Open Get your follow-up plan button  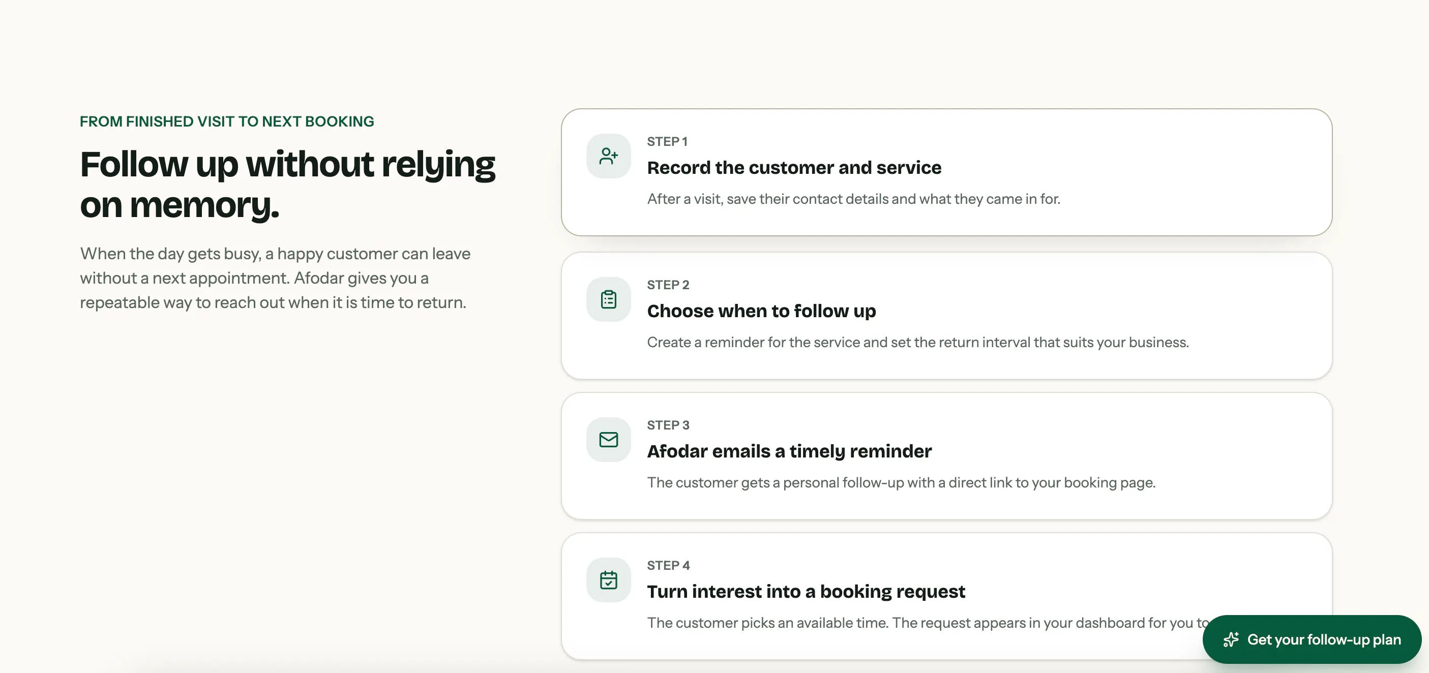1312,639
